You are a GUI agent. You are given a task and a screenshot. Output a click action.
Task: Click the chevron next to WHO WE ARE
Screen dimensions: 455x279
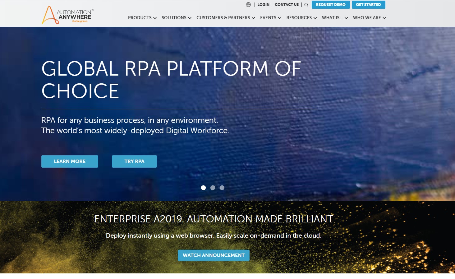(x=384, y=18)
